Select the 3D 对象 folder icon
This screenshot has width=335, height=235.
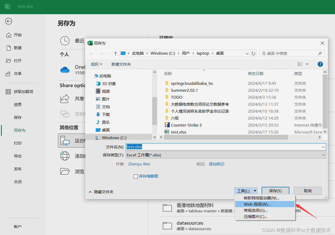tap(98, 83)
